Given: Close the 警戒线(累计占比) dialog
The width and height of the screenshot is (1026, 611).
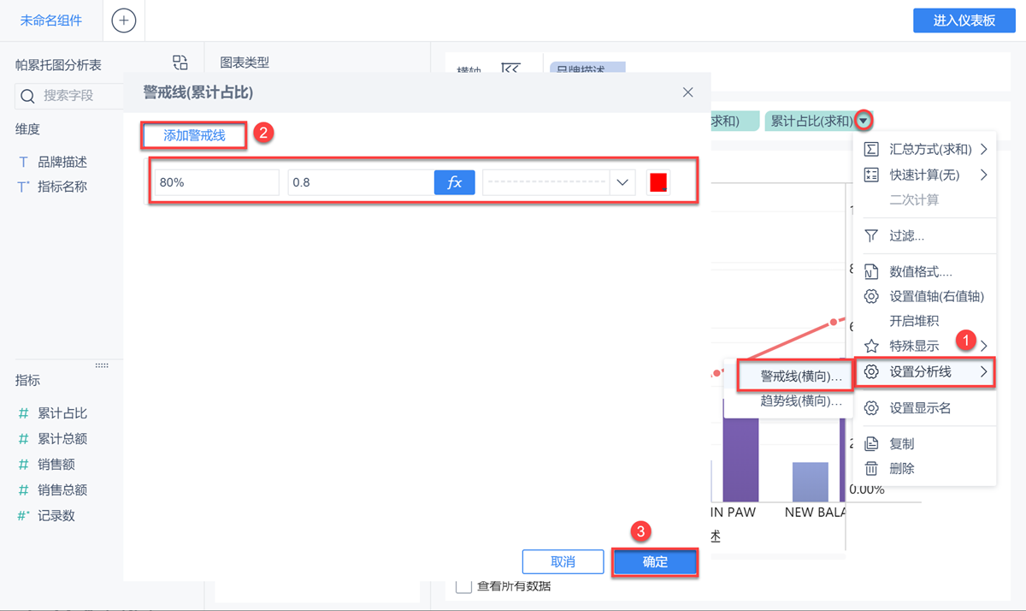Looking at the screenshot, I should point(688,92).
